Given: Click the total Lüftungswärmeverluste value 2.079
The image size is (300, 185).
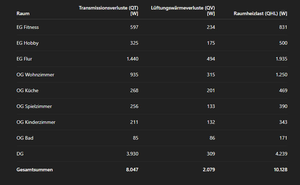Looking at the screenshot, I should (208, 170).
